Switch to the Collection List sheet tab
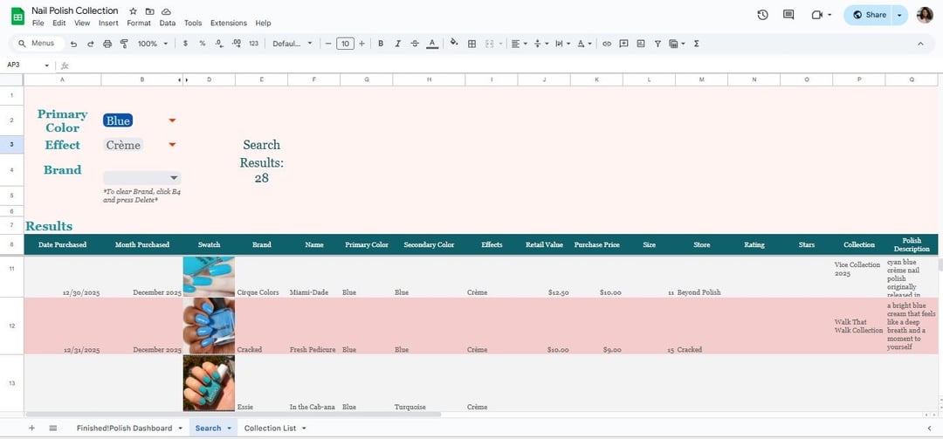This screenshot has height=439, width=943. [270, 429]
